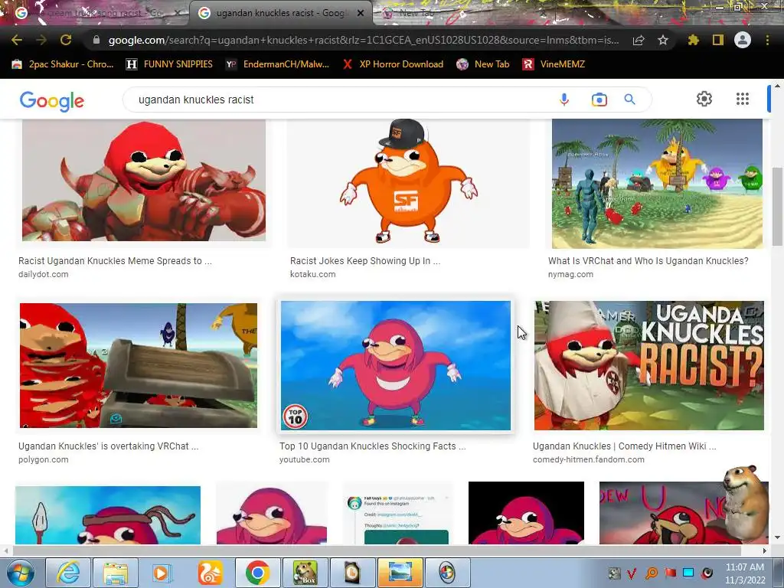Open UC Browser taskbar icon
This screenshot has height=588, width=784.
tap(210, 573)
